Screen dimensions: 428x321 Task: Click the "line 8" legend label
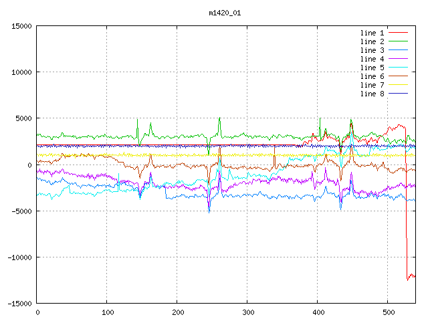point(372,94)
